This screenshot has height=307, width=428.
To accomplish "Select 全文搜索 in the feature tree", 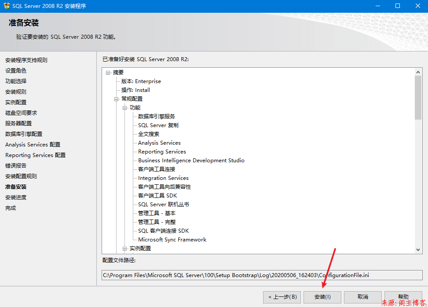I will pos(149,134).
